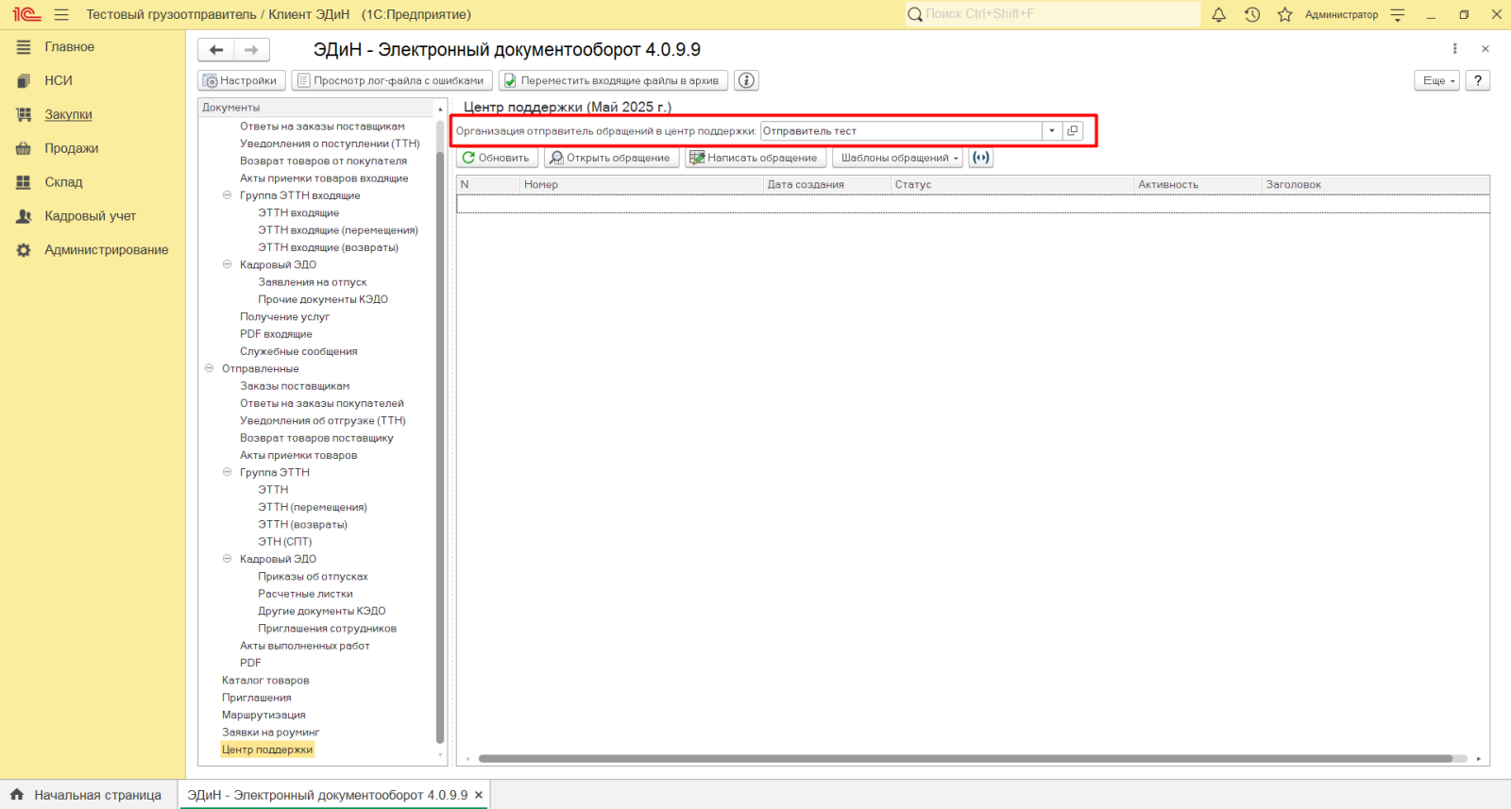Close the ЭДиН tab with its X
Viewport: 1511px width, 809px height.
[479, 795]
